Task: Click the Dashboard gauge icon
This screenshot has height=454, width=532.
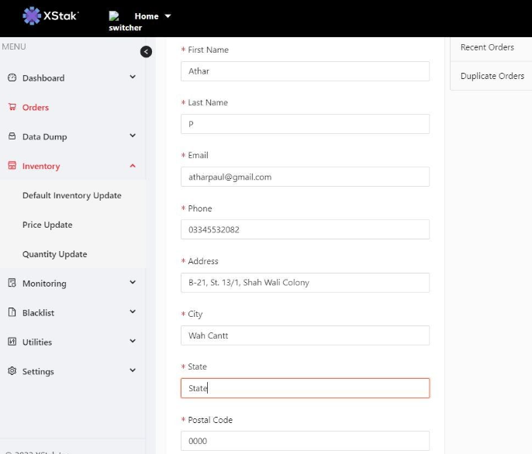Action: 12,78
